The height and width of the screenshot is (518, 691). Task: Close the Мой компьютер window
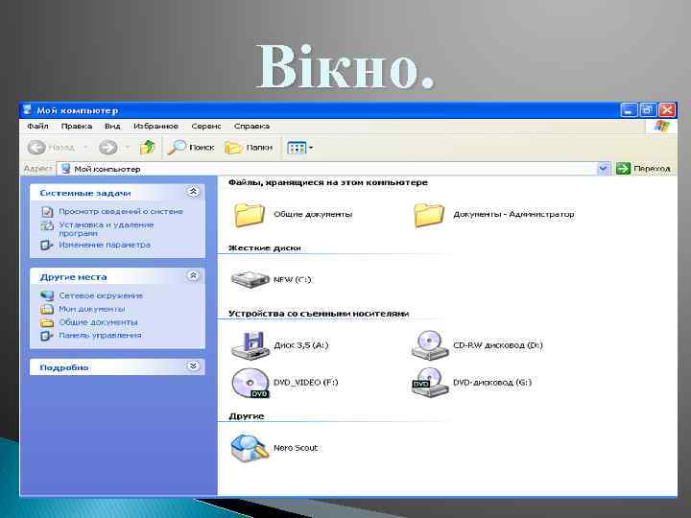click(667, 109)
